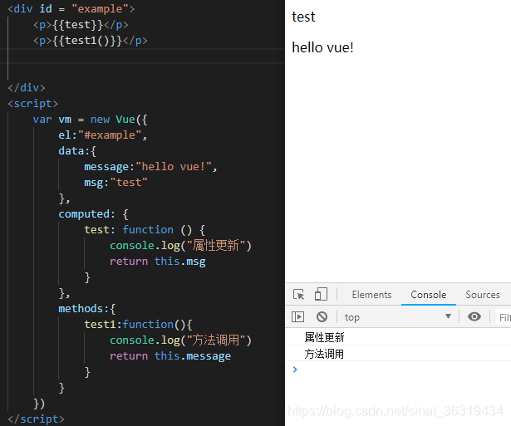
Task: Click the 'test: function () {' line
Action: coord(145,230)
